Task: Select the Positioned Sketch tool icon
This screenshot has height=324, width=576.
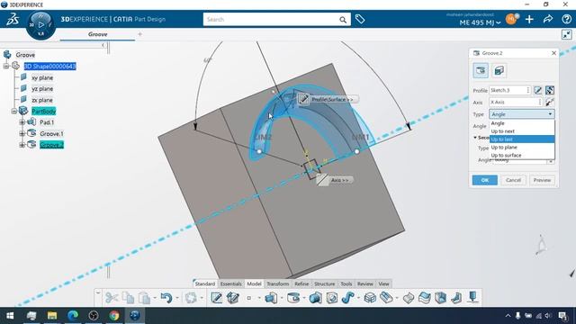Action: (x=216, y=298)
